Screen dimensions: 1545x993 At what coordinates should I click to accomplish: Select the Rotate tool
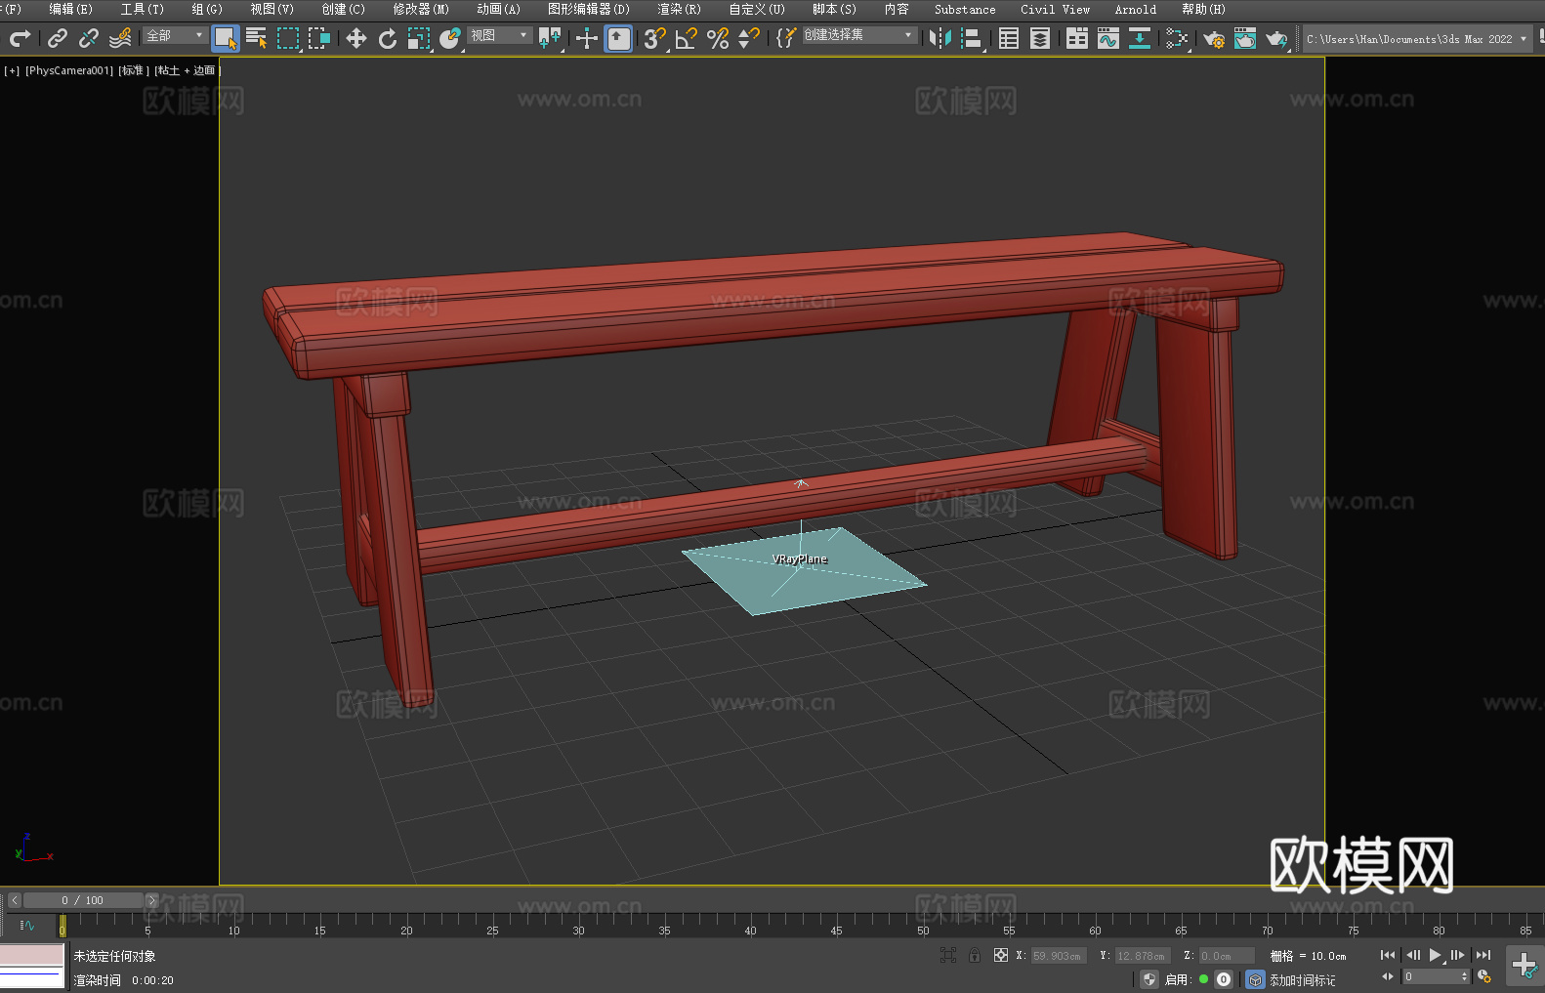pos(388,38)
